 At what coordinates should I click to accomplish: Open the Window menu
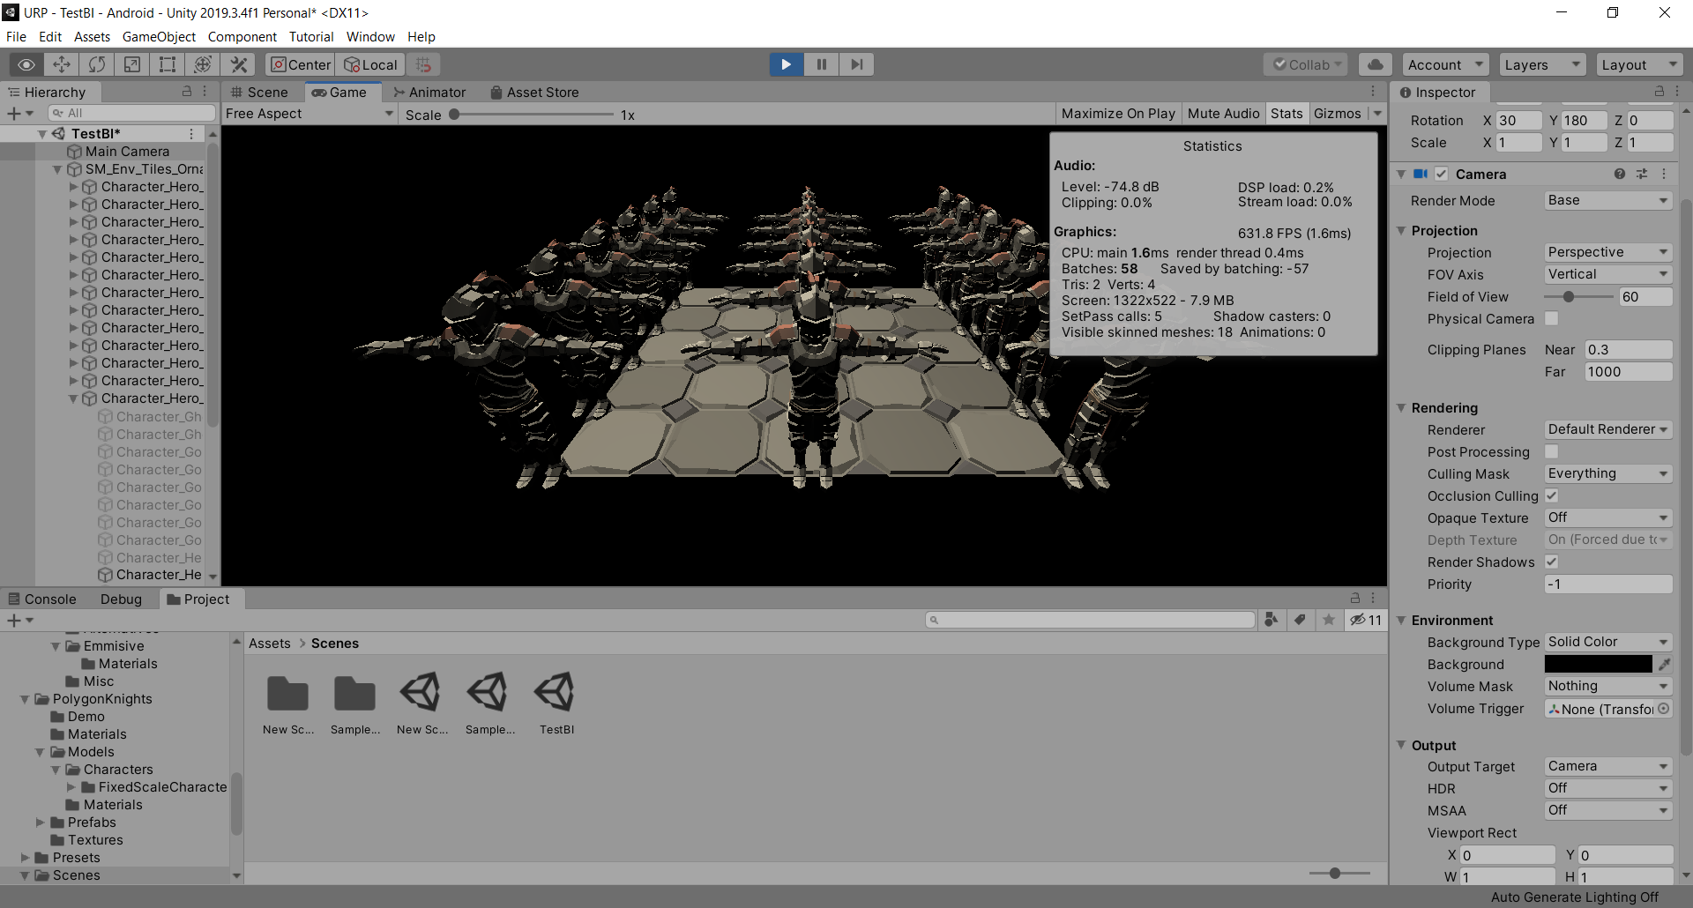tap(370, 37)
